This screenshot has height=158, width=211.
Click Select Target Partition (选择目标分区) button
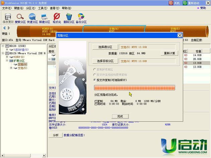pos(105,61)
